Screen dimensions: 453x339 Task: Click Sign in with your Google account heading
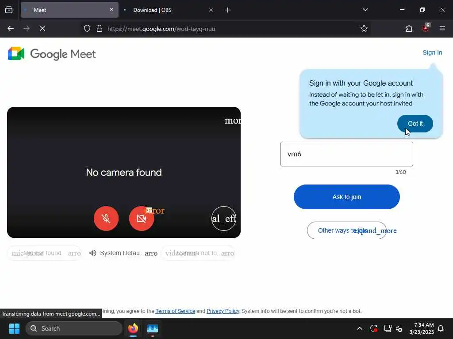click(x=361, y=83)
